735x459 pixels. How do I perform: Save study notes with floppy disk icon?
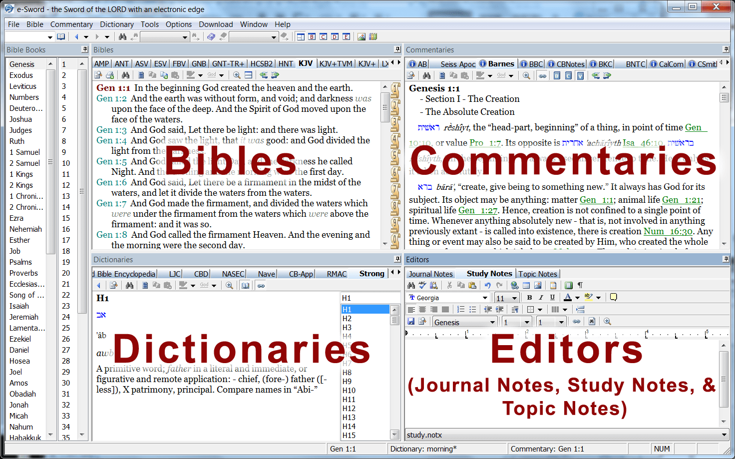click(x=411, y=321)
